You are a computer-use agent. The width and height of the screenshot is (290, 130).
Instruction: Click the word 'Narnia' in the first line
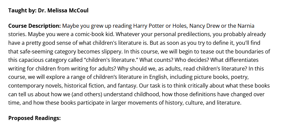pyautogui.click(x=246, y=26)
